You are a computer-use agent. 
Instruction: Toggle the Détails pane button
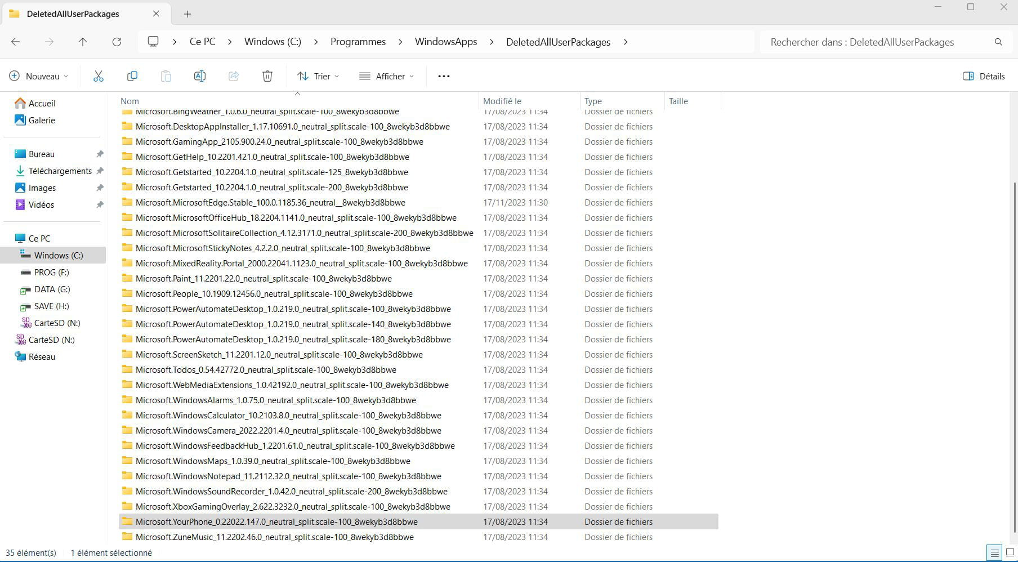tap(984, 76)
